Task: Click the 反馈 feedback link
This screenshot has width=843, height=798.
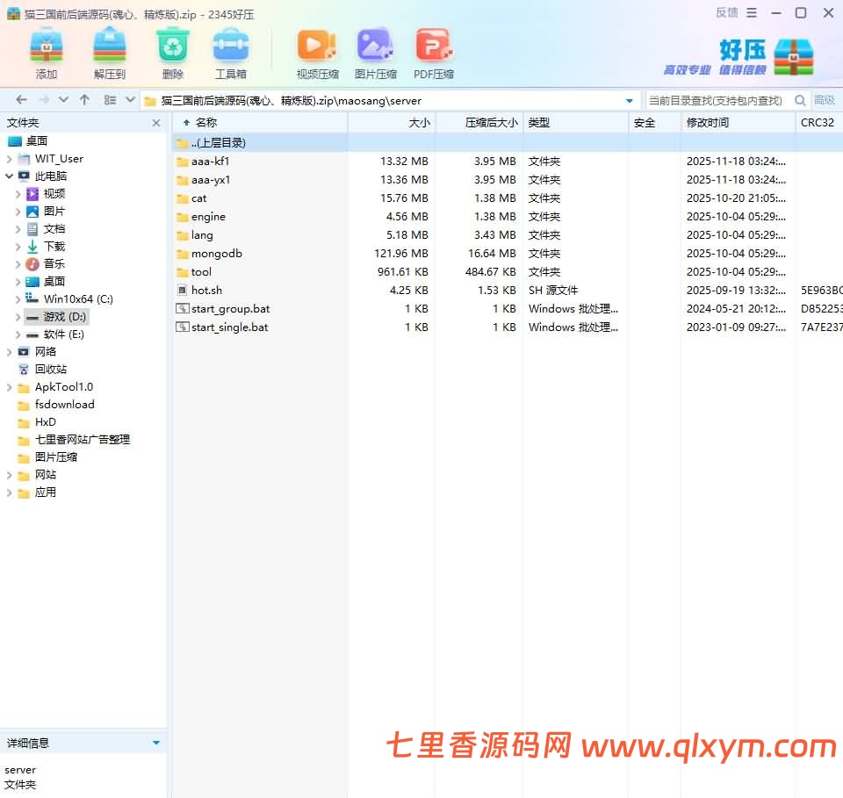Action: pos(726,12)
